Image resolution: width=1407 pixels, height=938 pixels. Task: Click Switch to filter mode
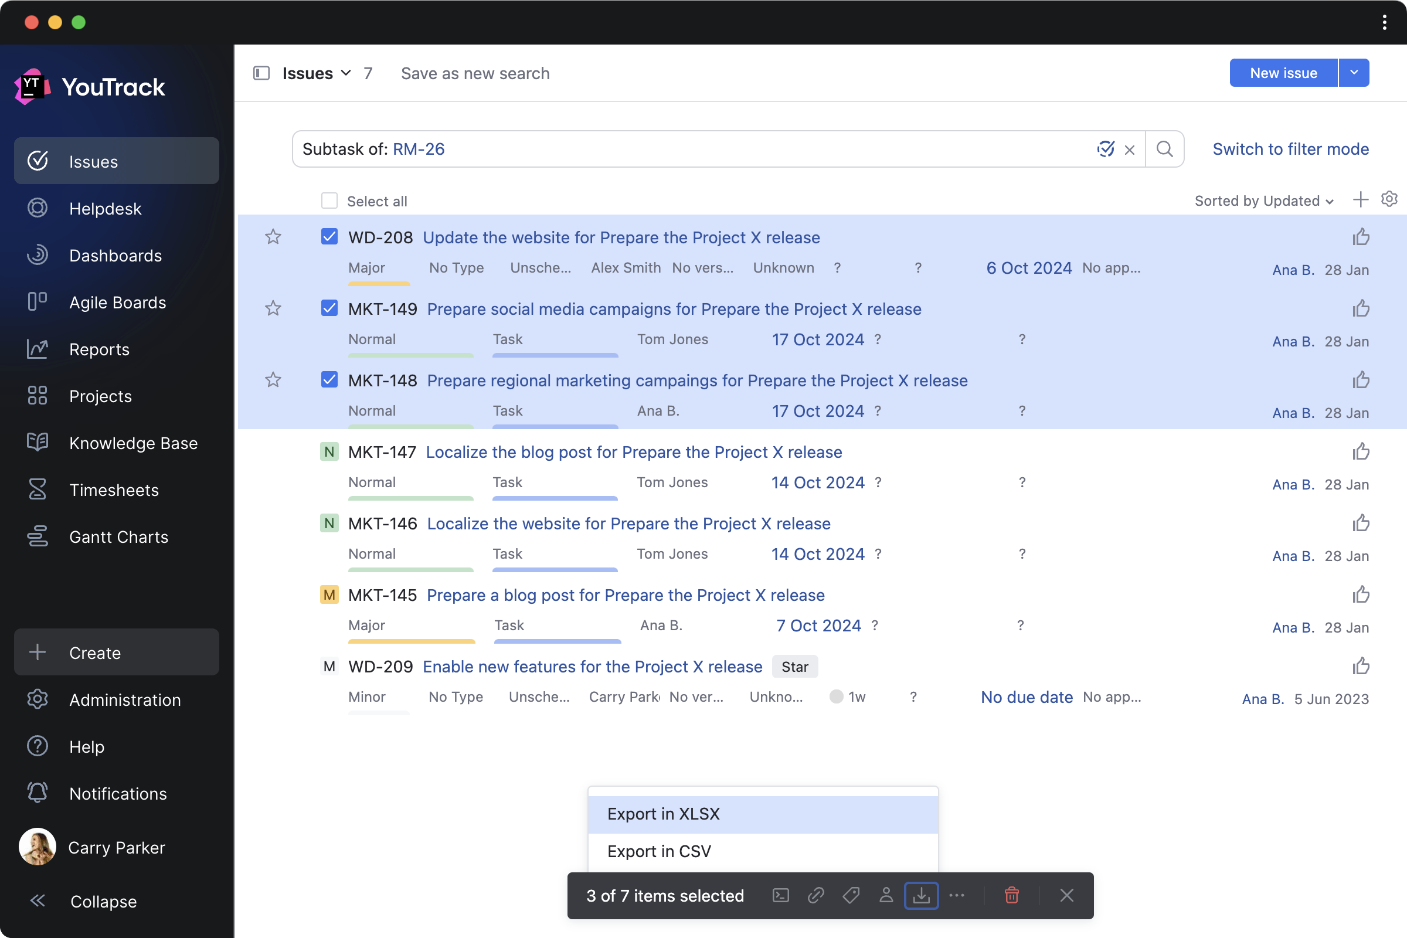(x=1290, y=149)
